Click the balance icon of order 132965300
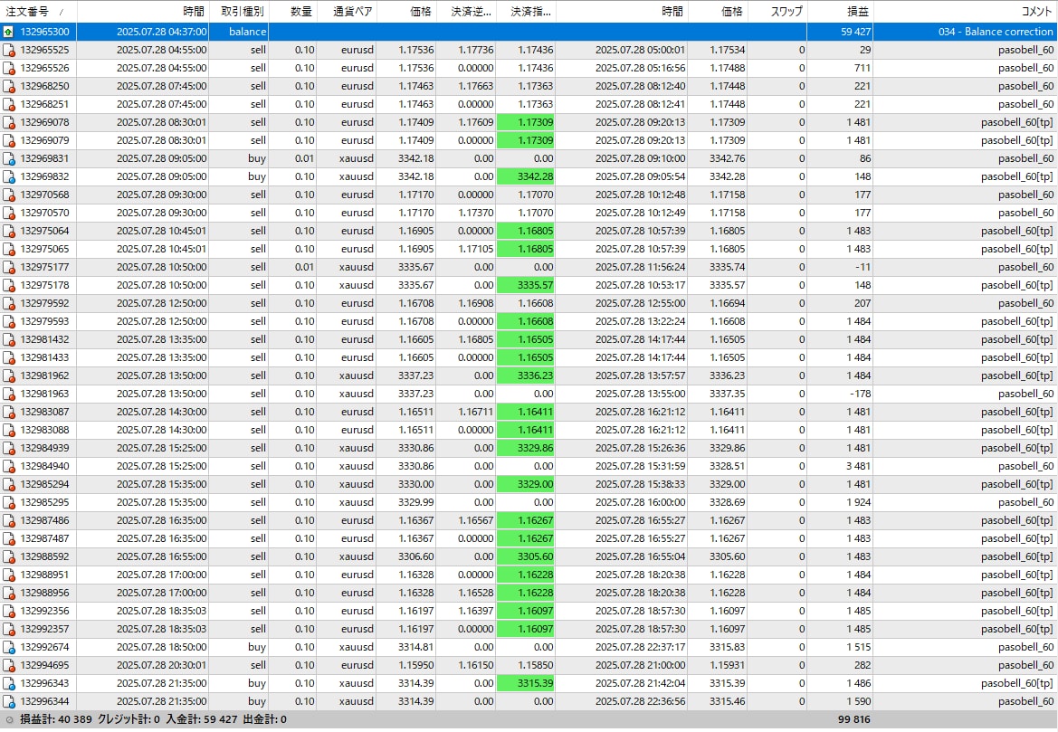The image size is (1058, 732). click(9, 32)
